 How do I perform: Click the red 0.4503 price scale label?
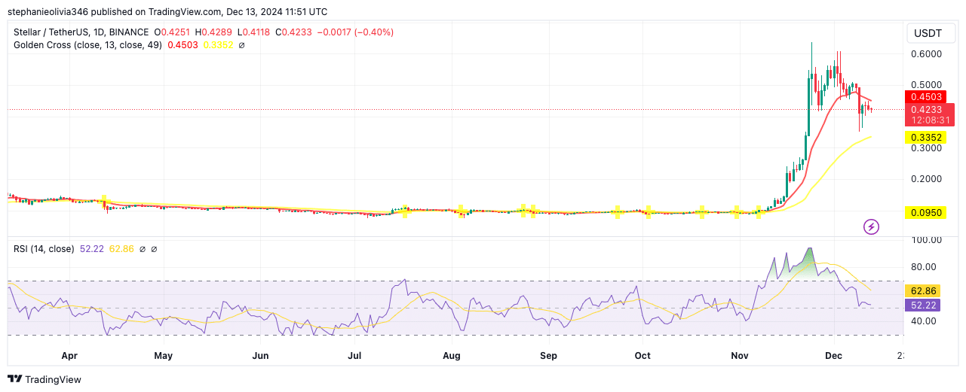[x=925, y=96]
